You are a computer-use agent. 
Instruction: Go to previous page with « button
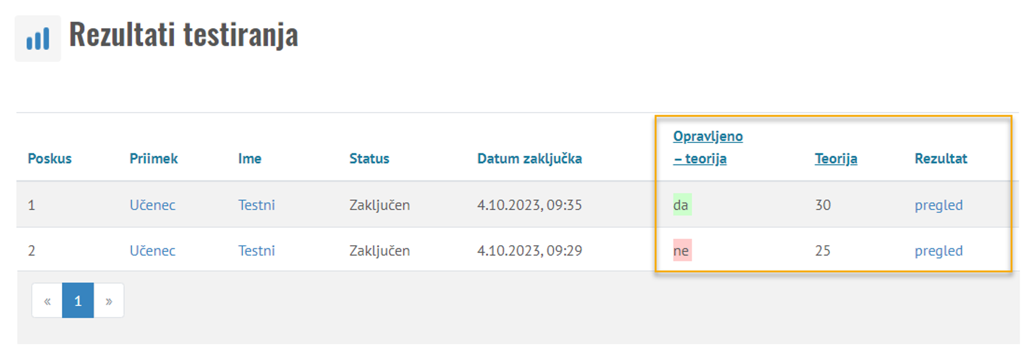point(47,301)
